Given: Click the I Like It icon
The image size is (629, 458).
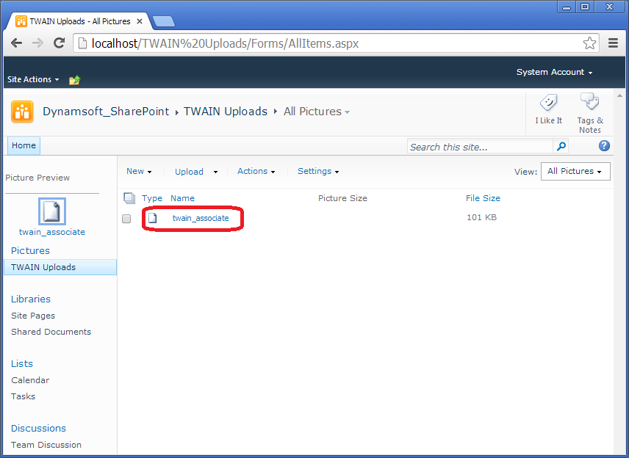Looking at the screenshot, I should point(548,103).
